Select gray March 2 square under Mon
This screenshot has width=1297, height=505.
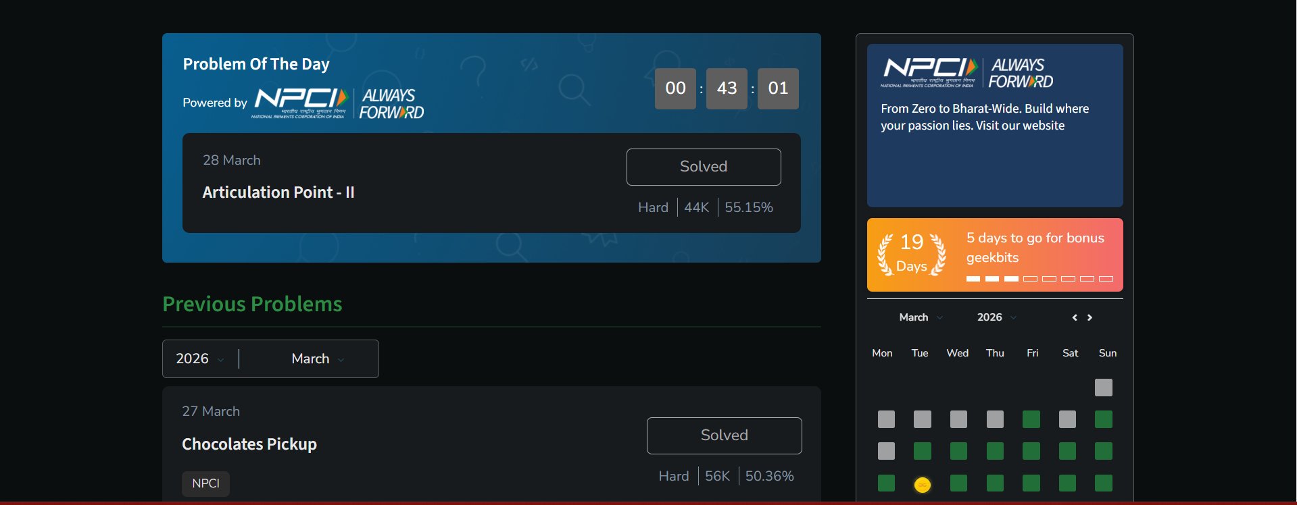[886, 419]
